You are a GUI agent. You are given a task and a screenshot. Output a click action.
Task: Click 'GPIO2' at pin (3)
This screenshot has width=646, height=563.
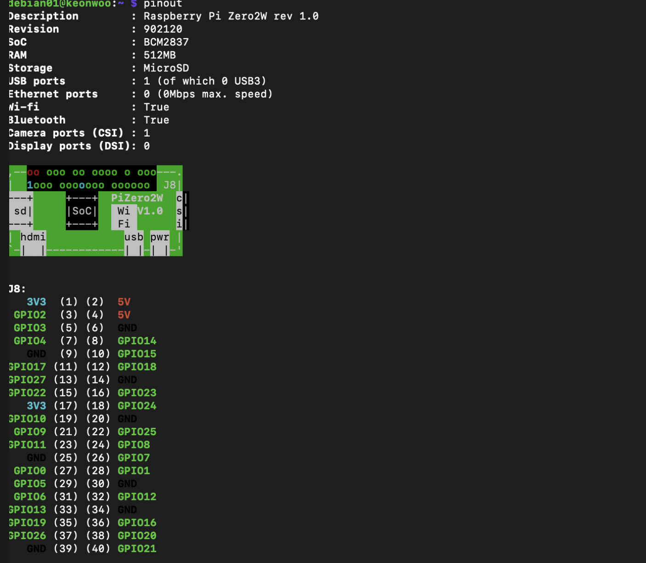coord(30,315)
